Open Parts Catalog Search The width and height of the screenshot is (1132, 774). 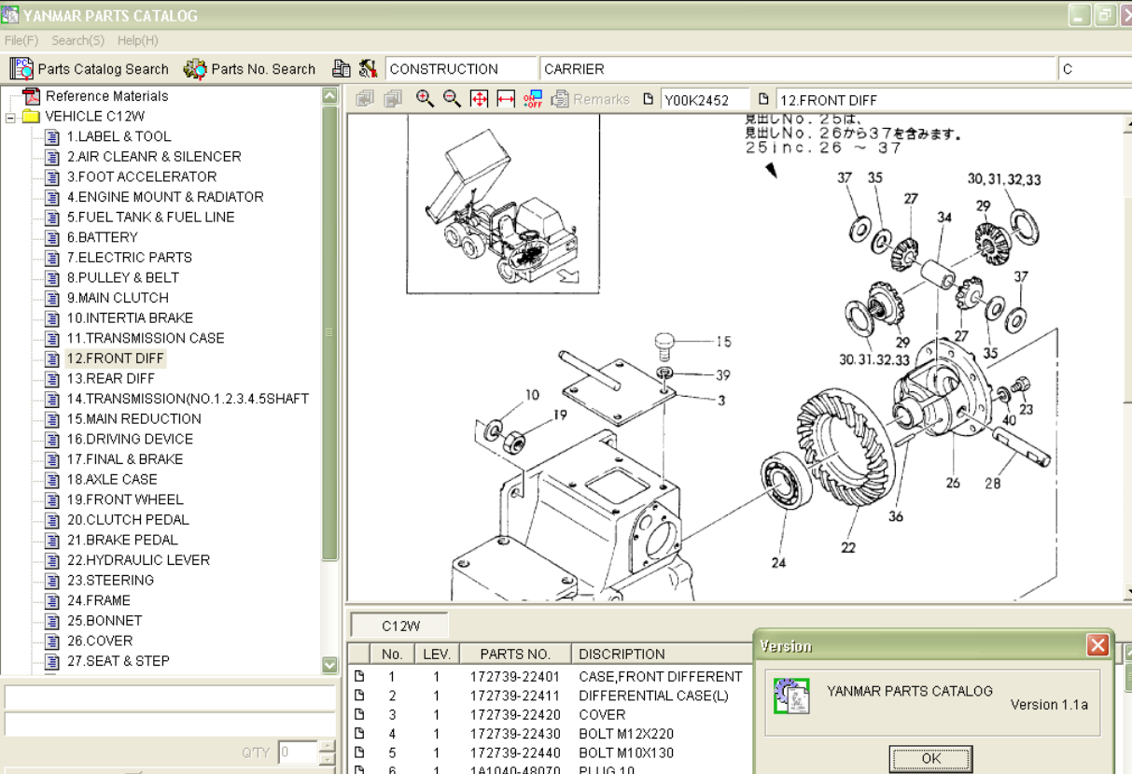(x=90, y=69)
